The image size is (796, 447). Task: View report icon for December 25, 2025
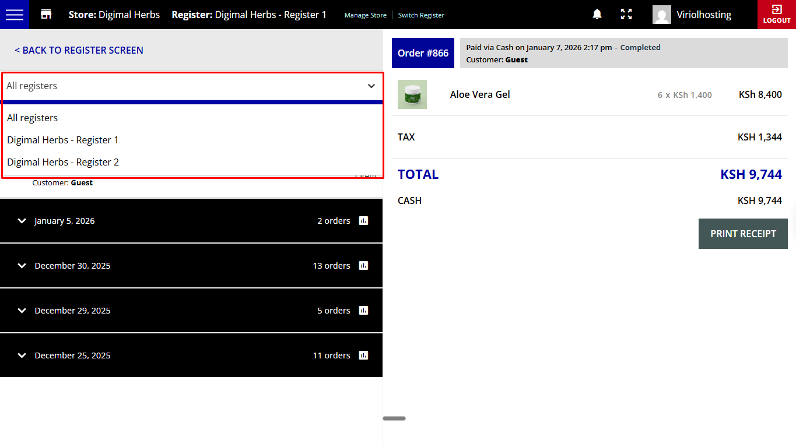363,356
